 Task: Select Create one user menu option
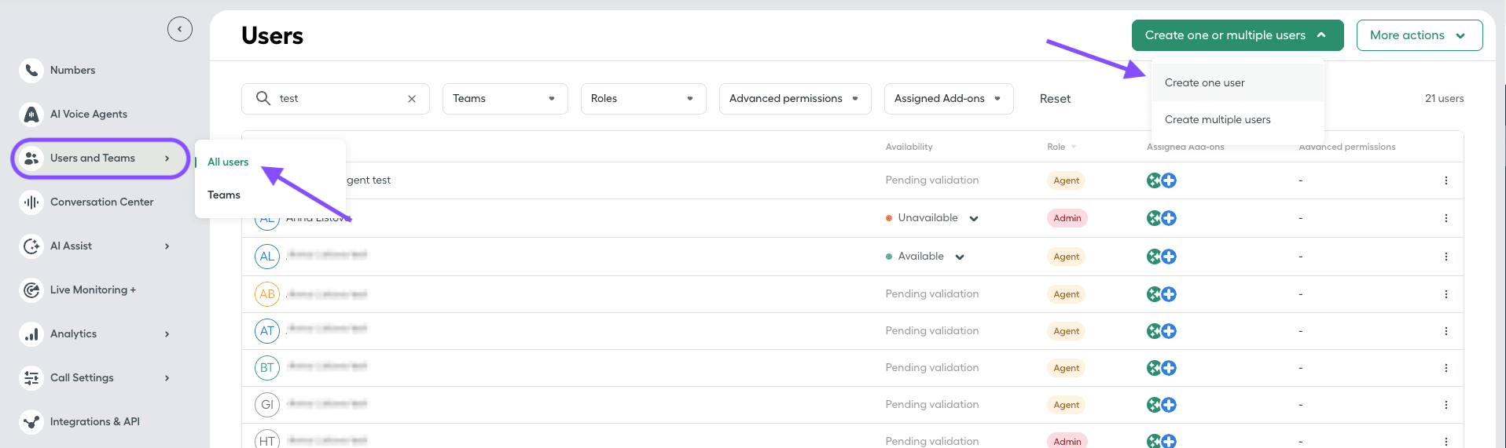point(1205,83)
